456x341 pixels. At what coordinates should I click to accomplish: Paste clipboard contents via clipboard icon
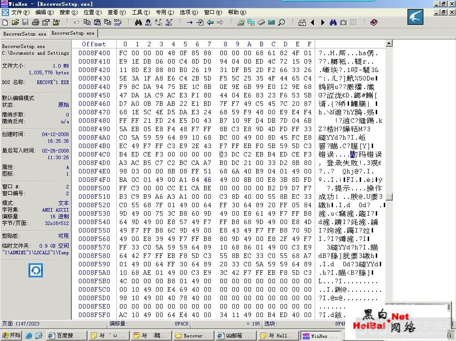[x=97, y=22]
